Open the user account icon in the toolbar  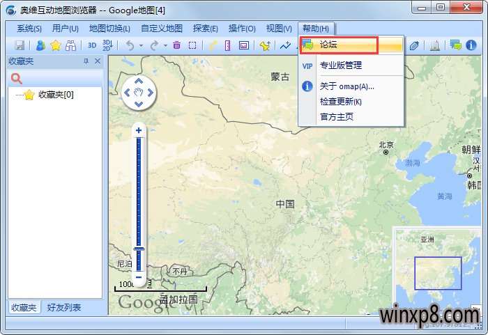(x=40, y=45)
